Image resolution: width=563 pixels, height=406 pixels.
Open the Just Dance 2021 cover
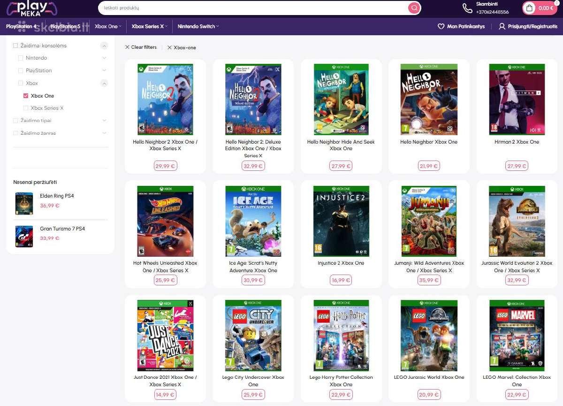(x=165, y=336)
